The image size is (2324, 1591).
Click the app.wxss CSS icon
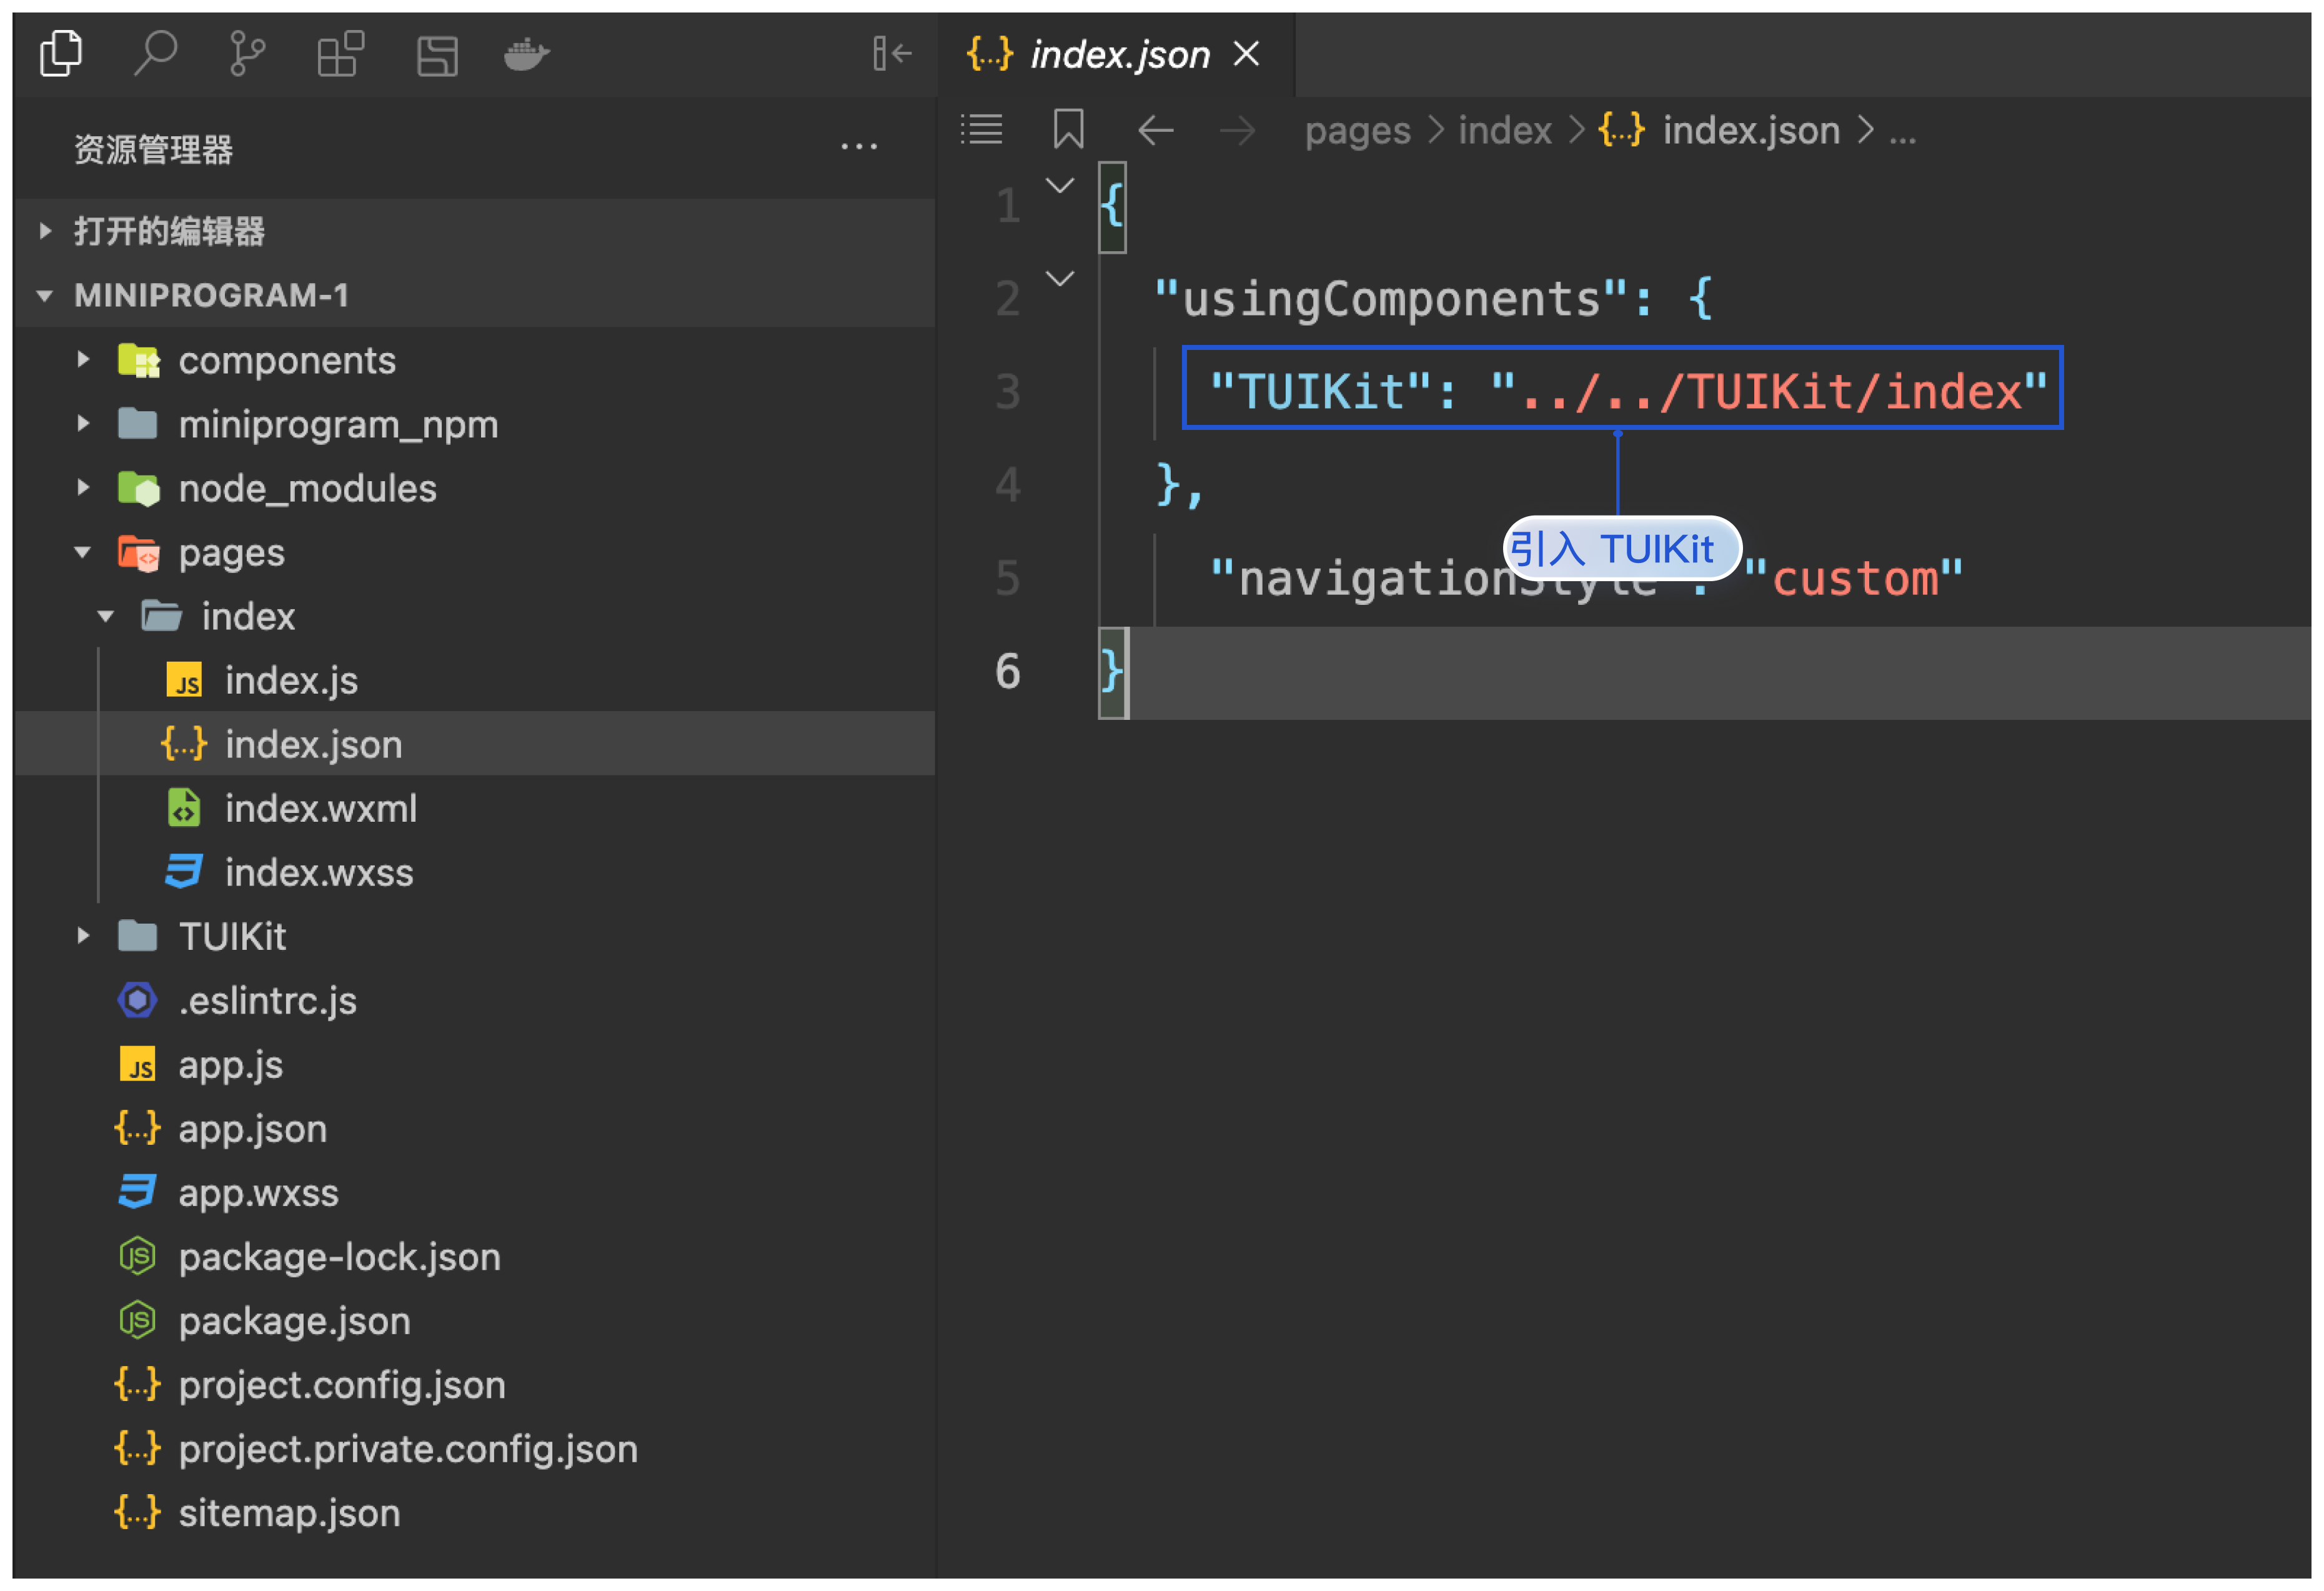(x=138, y=1192)
